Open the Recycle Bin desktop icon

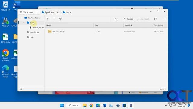tap(5, 6)
